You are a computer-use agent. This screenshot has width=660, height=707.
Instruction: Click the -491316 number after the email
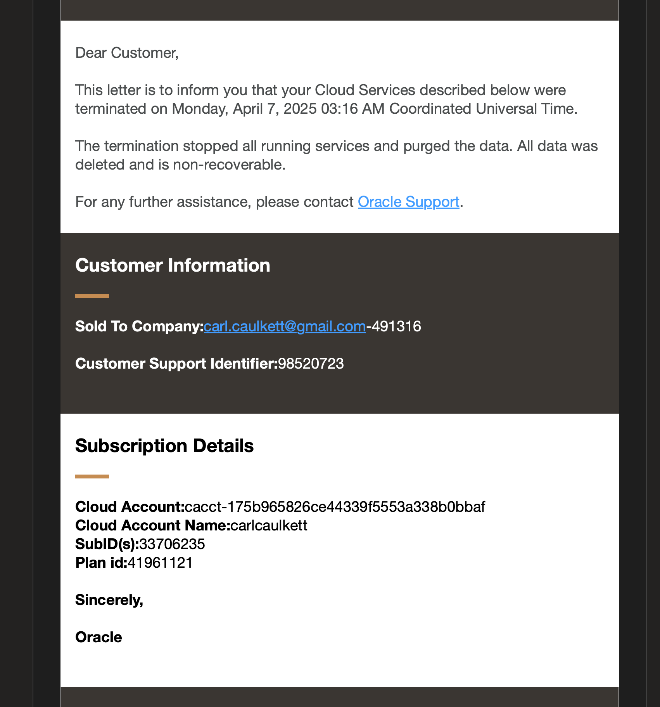(x=394, y=326)
